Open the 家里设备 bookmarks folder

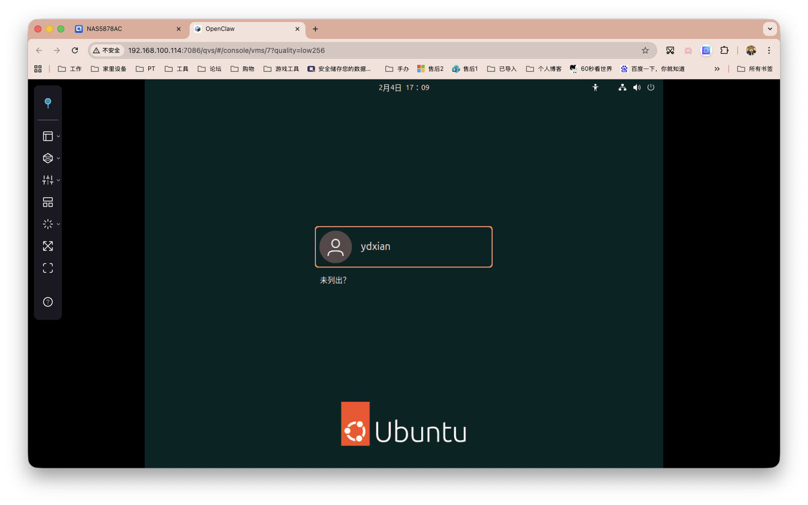pyautogui.click(x=109, y=69)
